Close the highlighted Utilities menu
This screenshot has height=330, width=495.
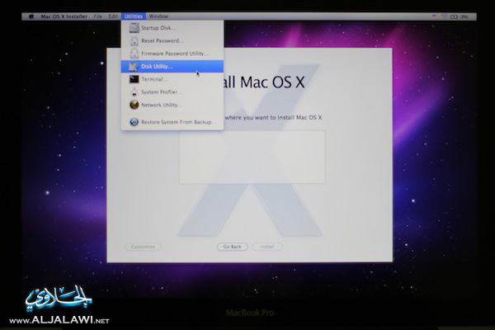(134, 16)
